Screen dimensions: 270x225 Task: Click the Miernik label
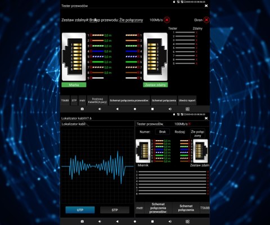(143, 165)
